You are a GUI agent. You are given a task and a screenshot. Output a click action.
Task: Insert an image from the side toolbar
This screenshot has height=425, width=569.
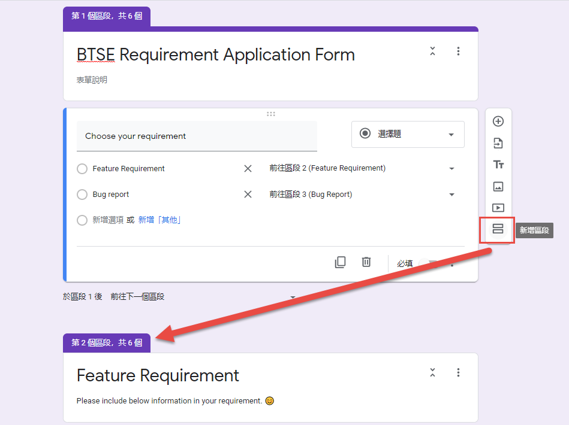coord(498,187)
